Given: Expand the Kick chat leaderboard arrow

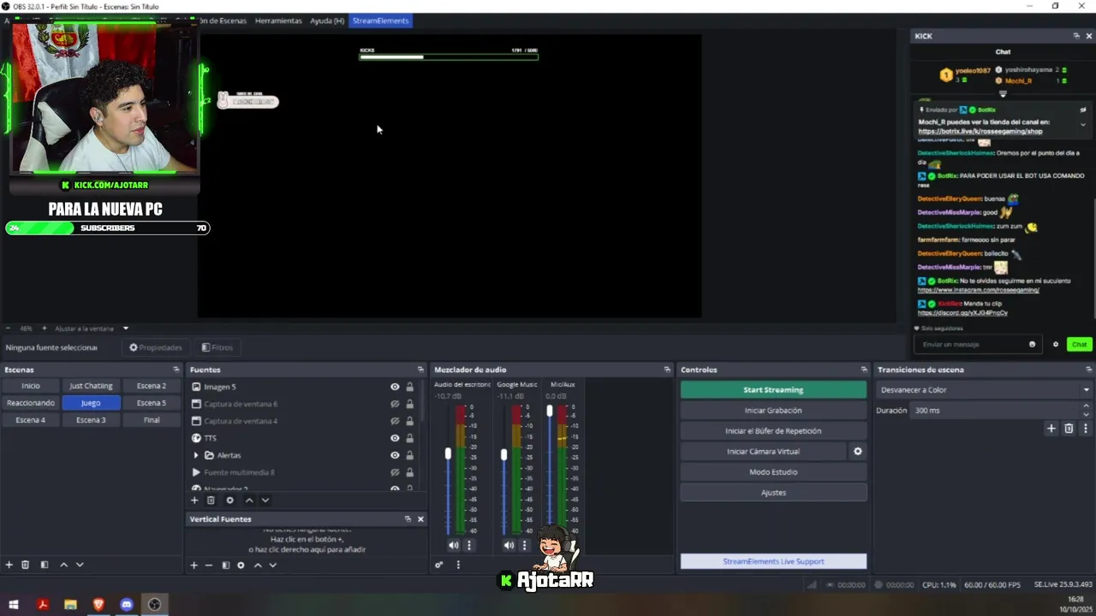Looking at the screenshot, I should point(1003,94).
